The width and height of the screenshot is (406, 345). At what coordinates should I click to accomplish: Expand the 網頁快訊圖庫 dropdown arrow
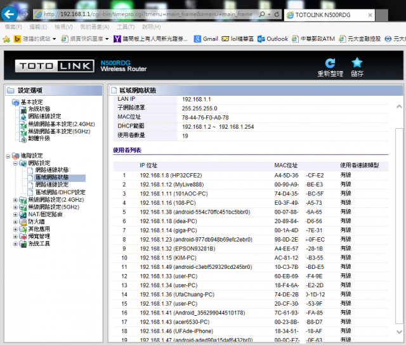pos(107,39)
